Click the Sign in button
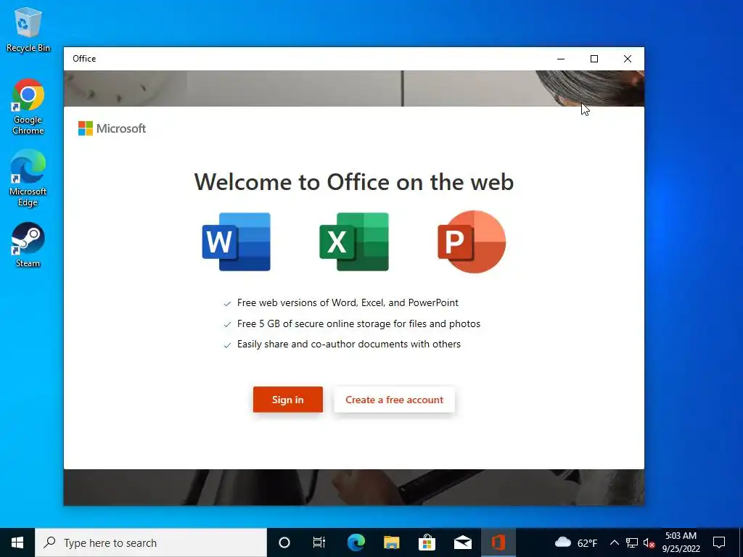 point(287,400)
